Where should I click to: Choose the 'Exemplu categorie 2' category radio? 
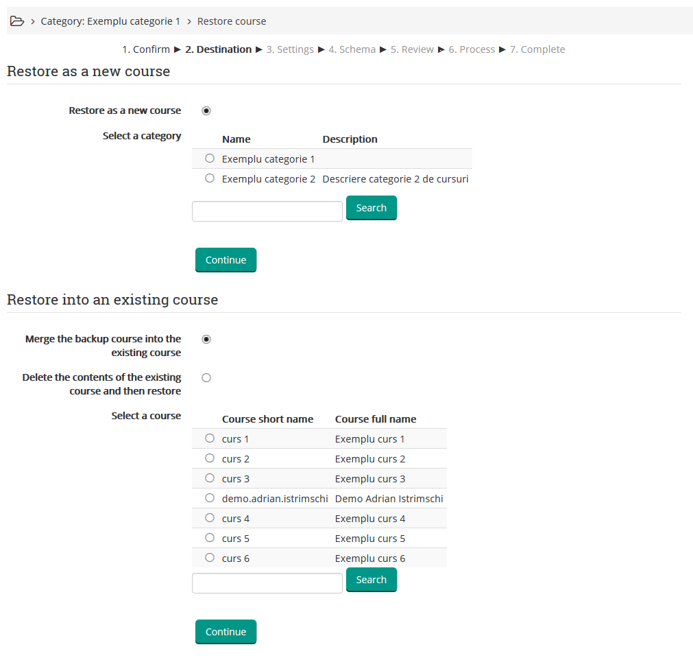[x=210, y=178]
